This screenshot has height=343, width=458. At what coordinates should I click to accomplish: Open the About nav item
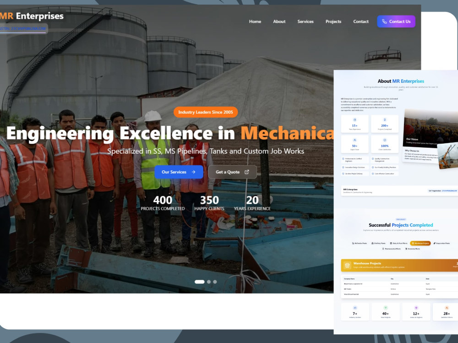pyautogui.click(x=279, y=21)
